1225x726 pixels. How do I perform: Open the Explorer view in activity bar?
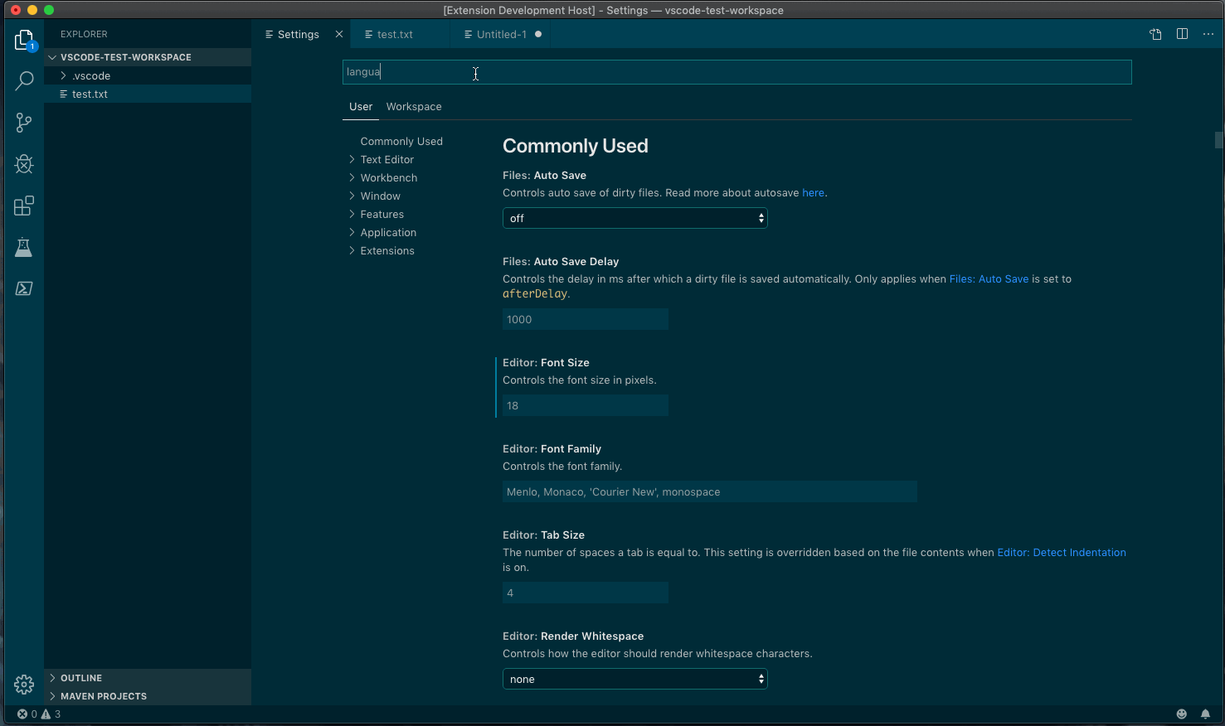click(24, 40)
